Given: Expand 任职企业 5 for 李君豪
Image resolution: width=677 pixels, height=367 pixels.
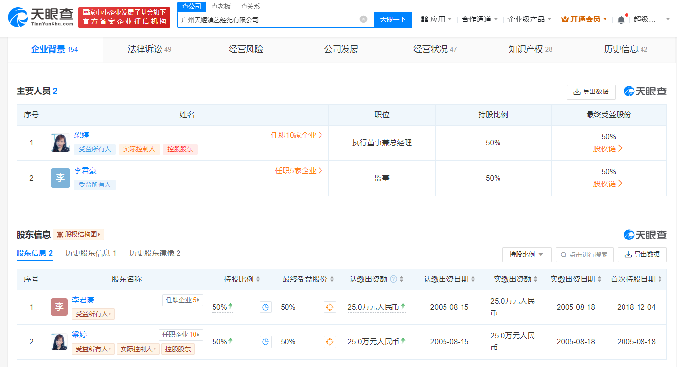Looking at the screenshot, I should pos(182,300).
